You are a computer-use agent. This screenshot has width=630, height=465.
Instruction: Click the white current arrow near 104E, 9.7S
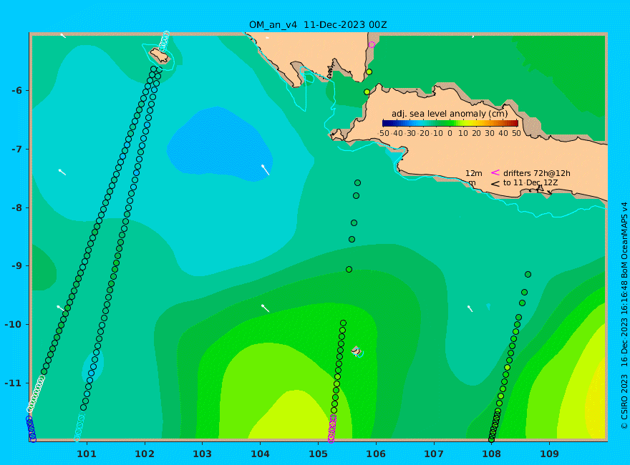pyautogui.click(x=265, y=308)
